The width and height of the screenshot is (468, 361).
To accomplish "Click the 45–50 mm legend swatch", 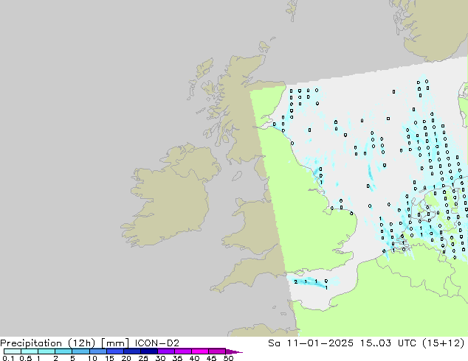I will (217, 351).
